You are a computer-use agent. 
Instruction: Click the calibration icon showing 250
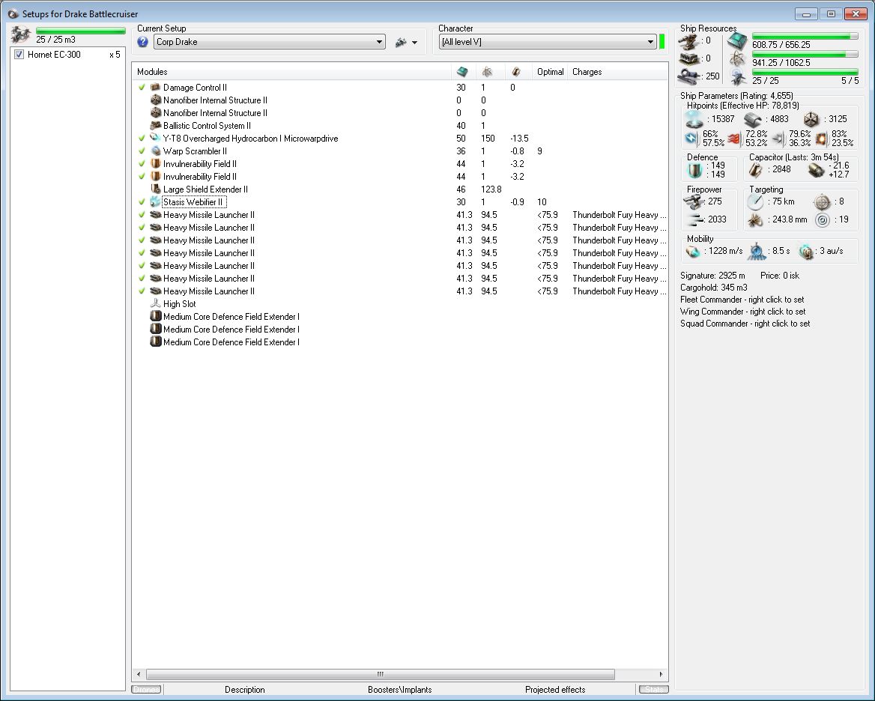[689, 76]
